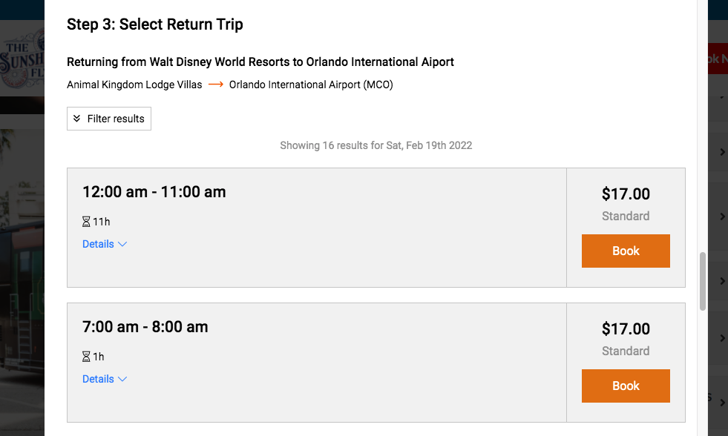Click the page scrollbar thumb
This screenshot has width=728, height=436.
pos(703,282)
